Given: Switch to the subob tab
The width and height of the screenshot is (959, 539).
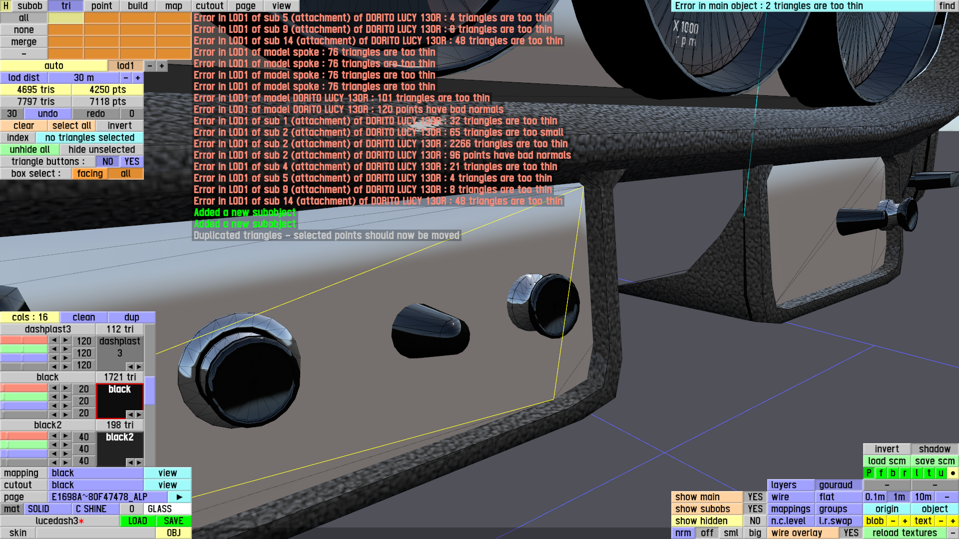Looking at the screenshot, I should click(30, 6).
